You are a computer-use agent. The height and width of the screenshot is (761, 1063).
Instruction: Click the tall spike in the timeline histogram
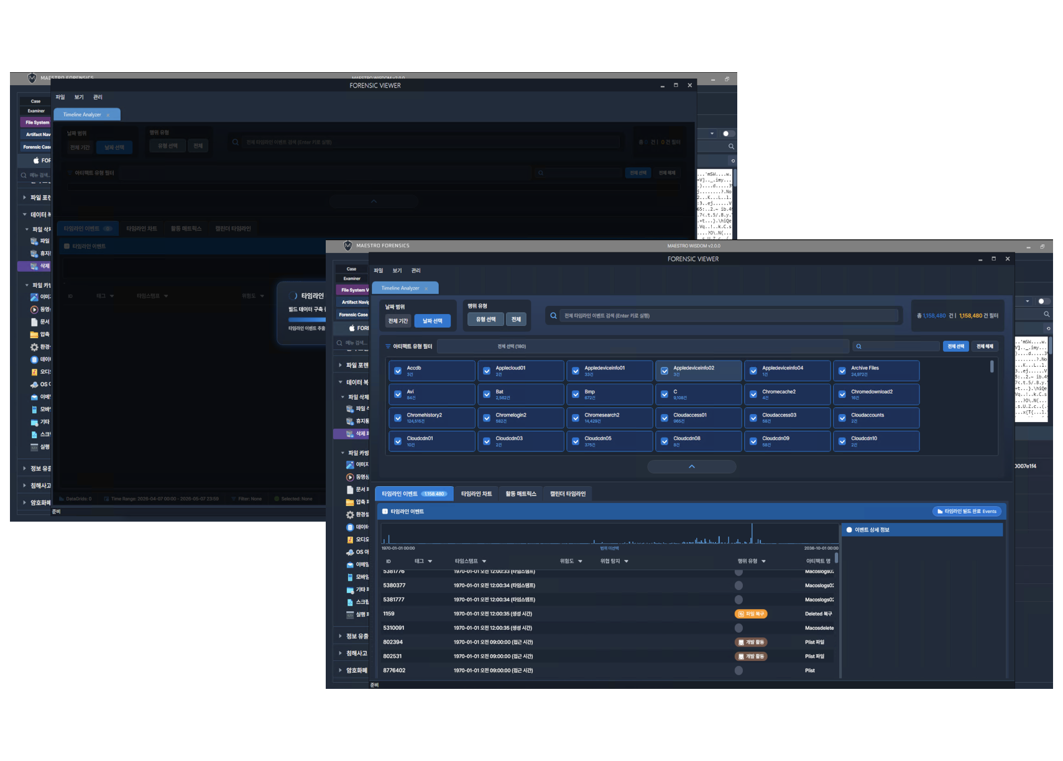coord(752,533)
